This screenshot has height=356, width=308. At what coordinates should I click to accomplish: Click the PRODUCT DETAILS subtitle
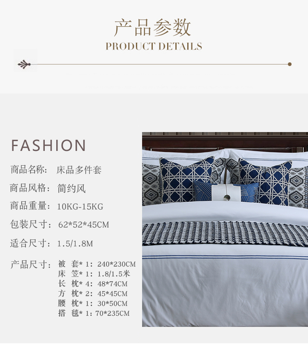pyautogui.click(x=154, y=46)
